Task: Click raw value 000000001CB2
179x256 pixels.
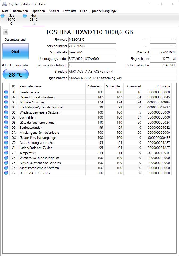Action: 159,128
